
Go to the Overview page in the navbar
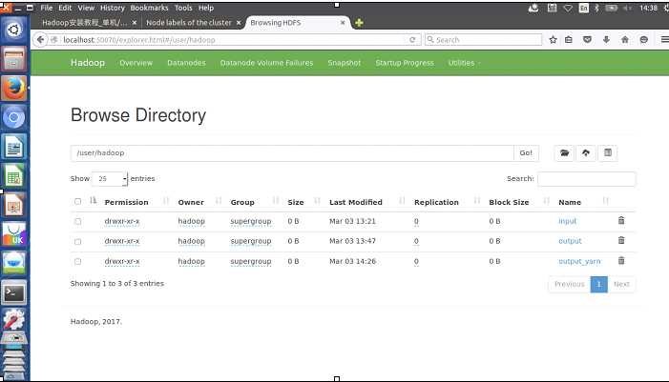(136, 63)
